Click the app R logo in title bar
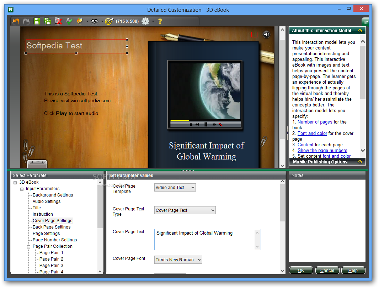This screenshot has width=379, height=288. [x=10, y=10]
